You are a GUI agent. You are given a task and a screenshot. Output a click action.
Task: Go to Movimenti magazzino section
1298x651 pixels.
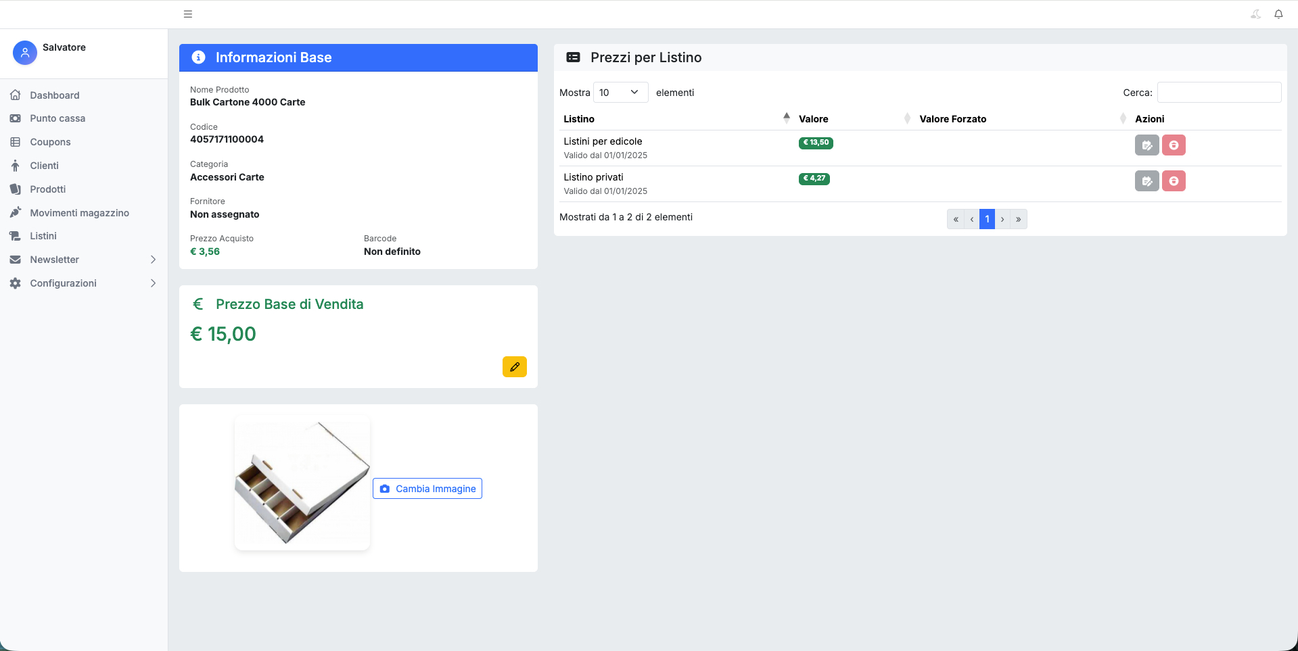coord(79,213)
